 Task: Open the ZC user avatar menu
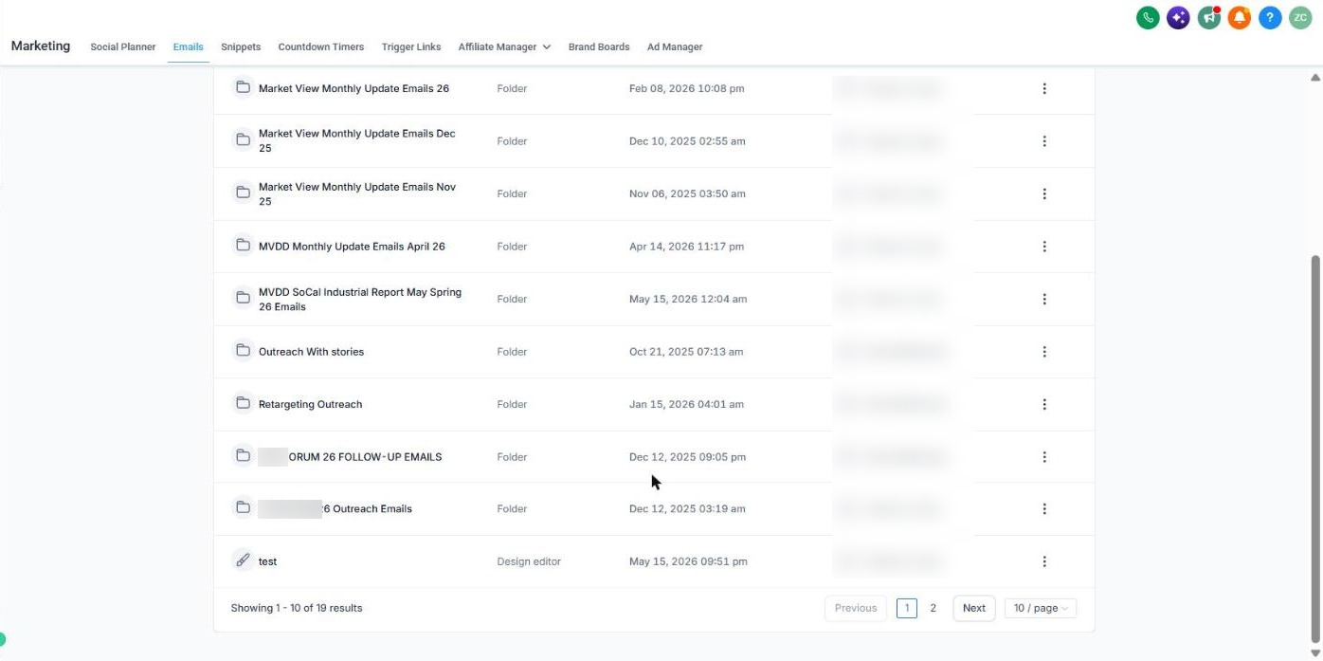tap(1300, 17)
